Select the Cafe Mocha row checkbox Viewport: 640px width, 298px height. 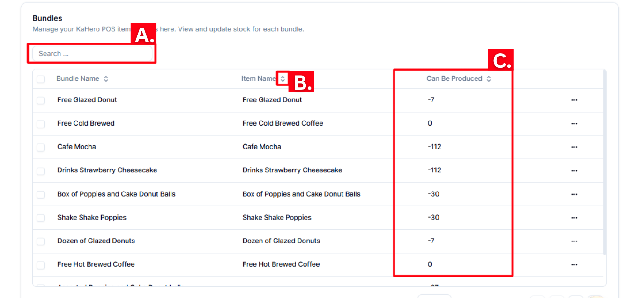point(41,147)
